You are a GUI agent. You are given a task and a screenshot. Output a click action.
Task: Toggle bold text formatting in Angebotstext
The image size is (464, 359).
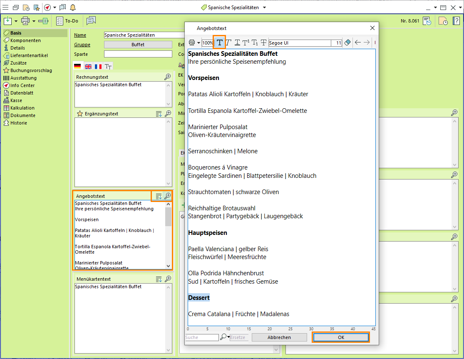219,42
